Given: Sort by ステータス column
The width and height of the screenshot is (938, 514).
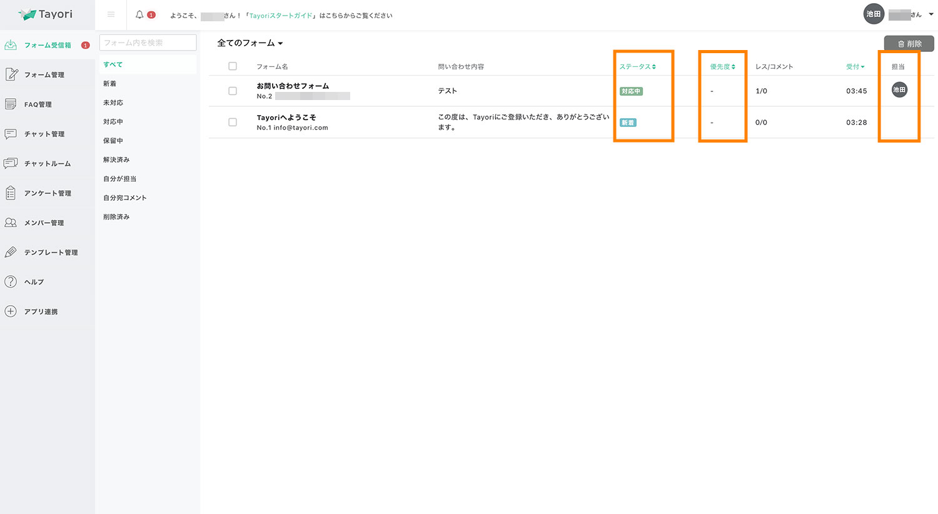Looking at the screenshot, I should 637,66.
